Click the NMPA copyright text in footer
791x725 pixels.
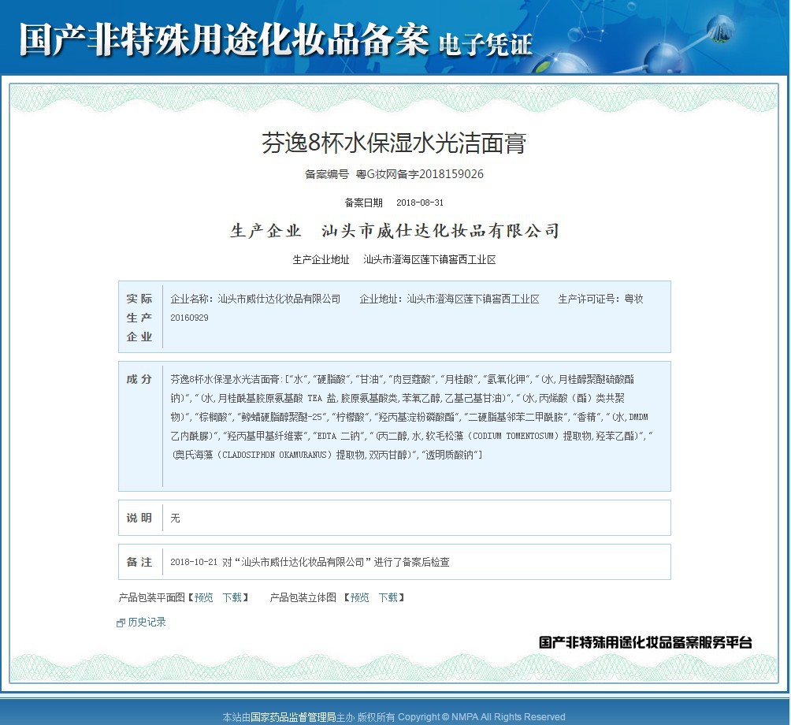point(481,717)
